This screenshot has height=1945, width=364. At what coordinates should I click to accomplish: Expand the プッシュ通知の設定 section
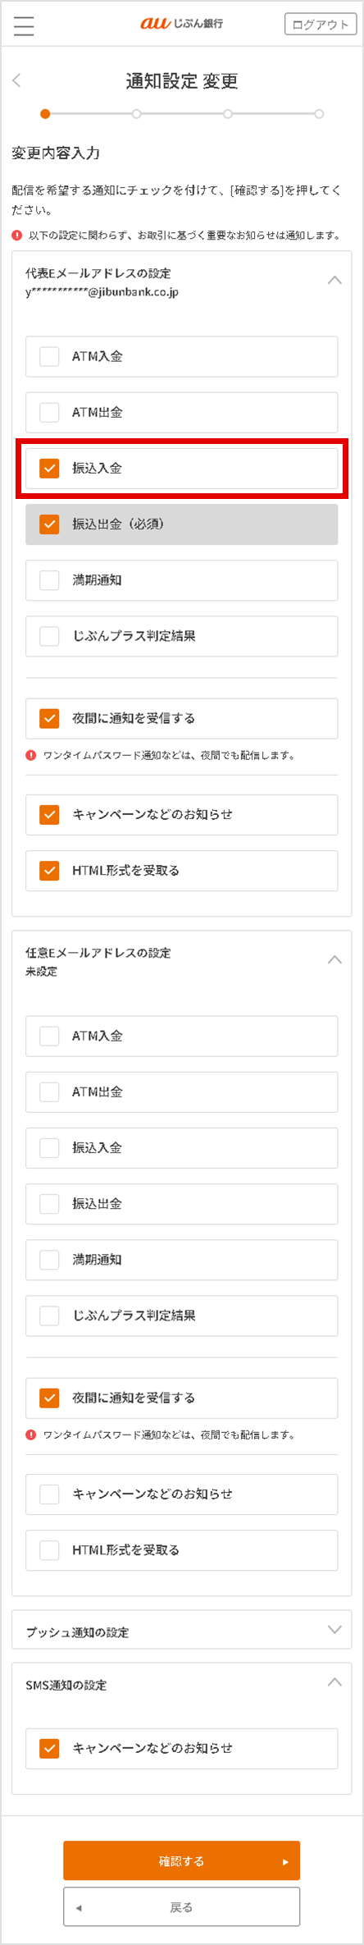click(334, 1630)
